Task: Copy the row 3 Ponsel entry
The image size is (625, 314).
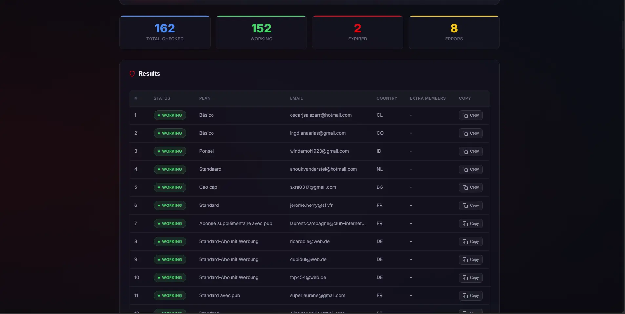Action: 471,151
